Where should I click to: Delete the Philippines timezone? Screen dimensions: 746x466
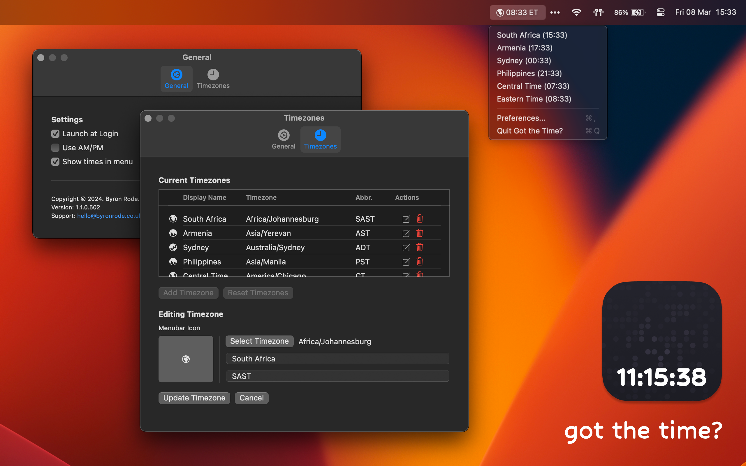420,261
